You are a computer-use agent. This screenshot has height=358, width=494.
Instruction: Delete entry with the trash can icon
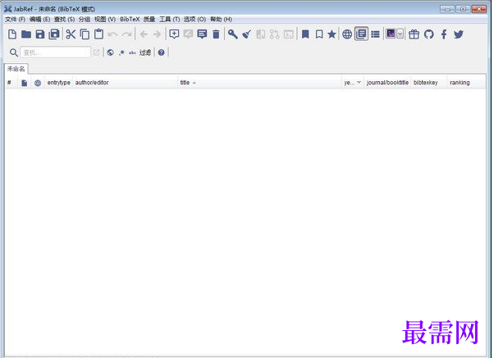pyautogui.click(x=216, y=34)
